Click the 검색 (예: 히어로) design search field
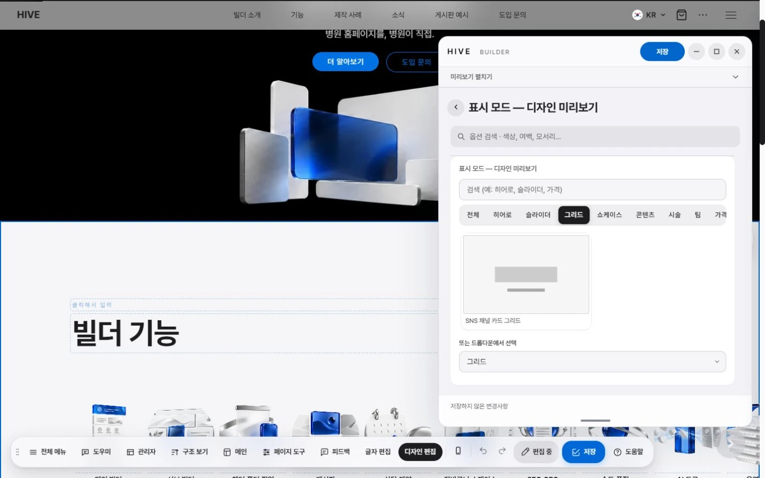The image size is (765, 478). tap(592, 190)
